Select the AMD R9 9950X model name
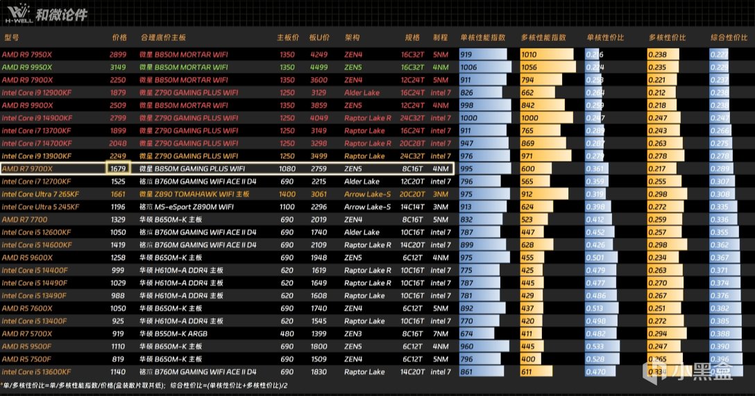 point(27,67)
